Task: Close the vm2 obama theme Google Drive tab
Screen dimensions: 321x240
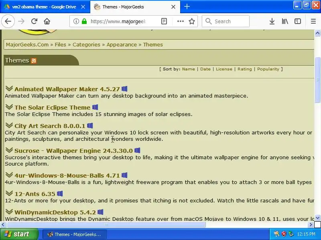Action: 83,7
